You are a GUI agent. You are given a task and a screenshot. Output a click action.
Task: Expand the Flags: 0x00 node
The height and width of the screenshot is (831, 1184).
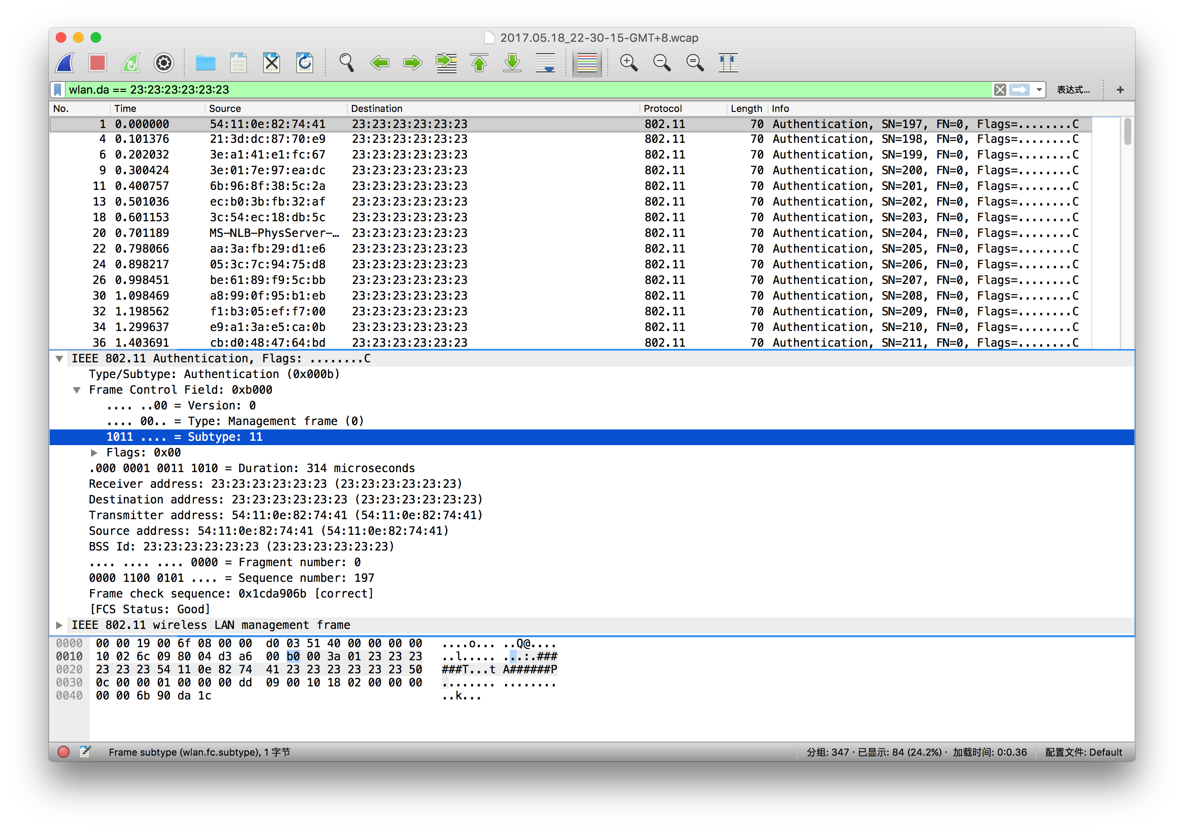[x=94, y=453]
